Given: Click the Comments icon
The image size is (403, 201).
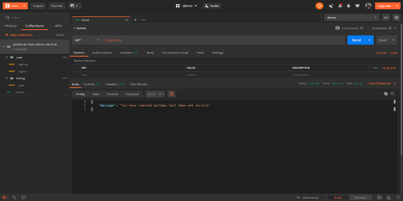Looking at the screenshot, I should pyautogui.click(x=338, y=28).
